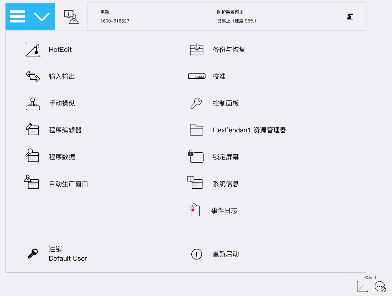
Task: Open ROB_1 quick settings panel
Action: [x=371, y=285]
